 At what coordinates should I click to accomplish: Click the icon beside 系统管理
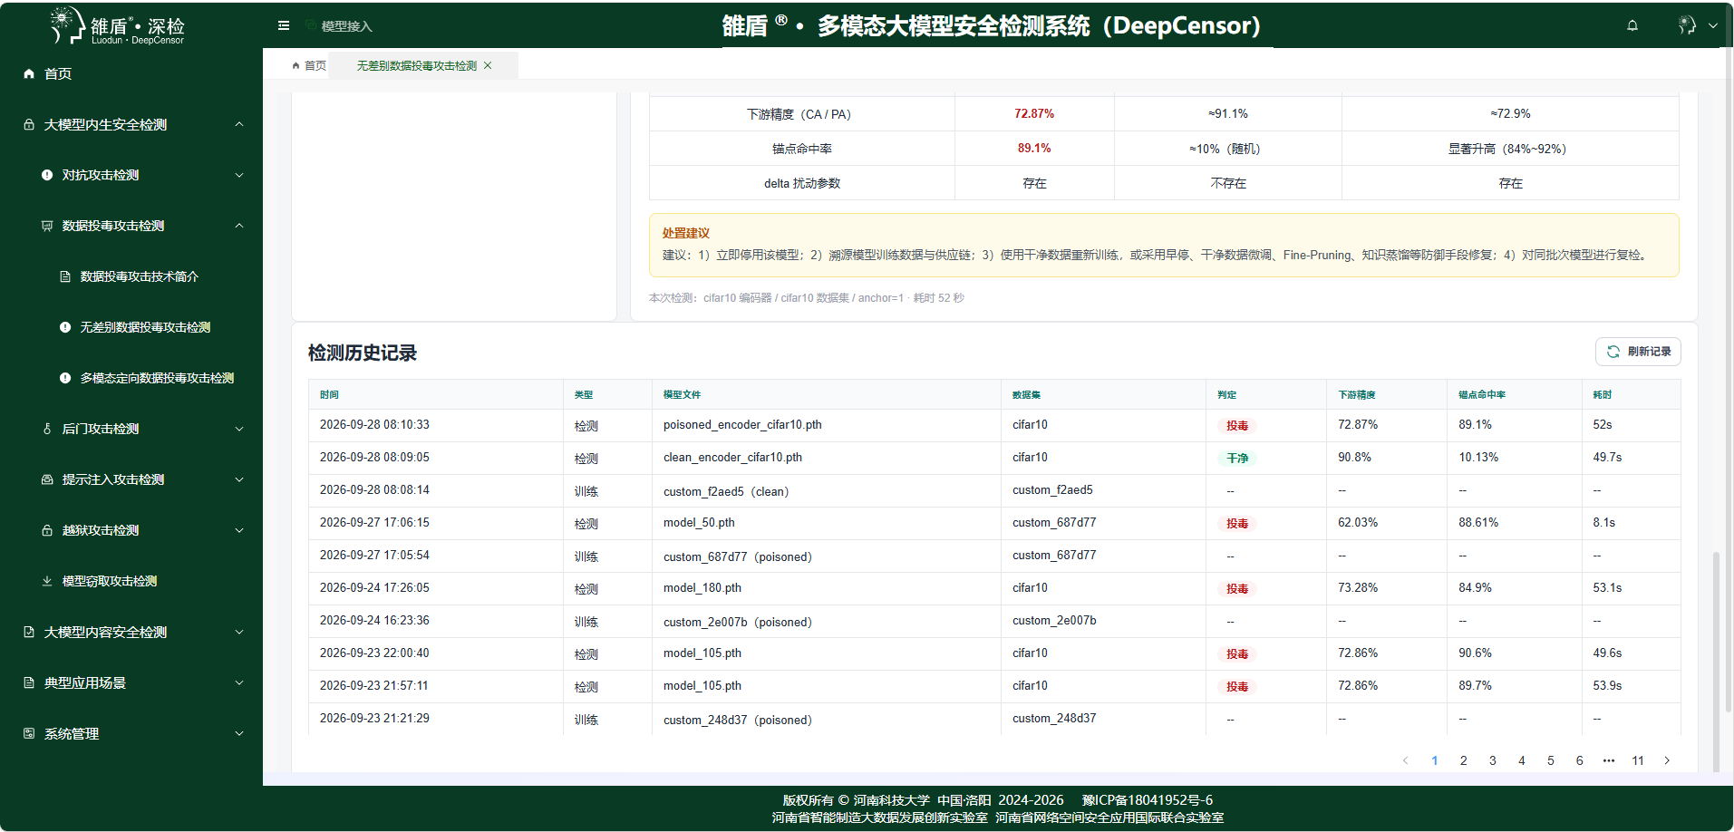[x=29, y=733]
